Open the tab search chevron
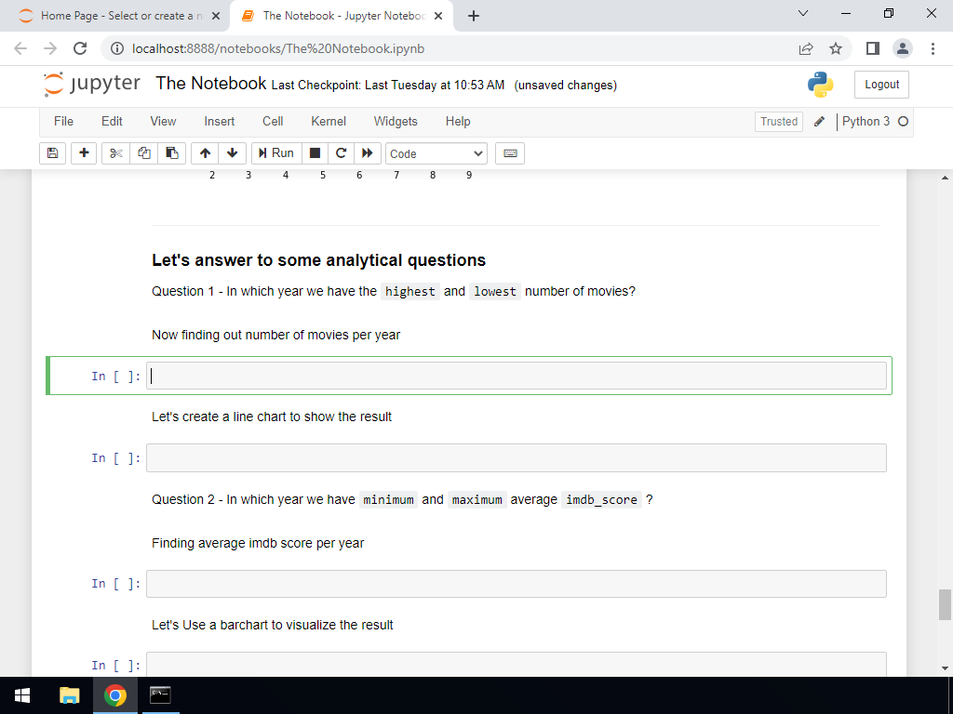The image size is (953, 714). click(x=803, y=13)
